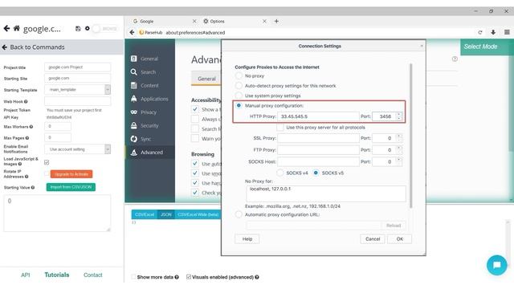Click the reload page icon
Viewport: 514px width, 289px height.
pos(480,32)
